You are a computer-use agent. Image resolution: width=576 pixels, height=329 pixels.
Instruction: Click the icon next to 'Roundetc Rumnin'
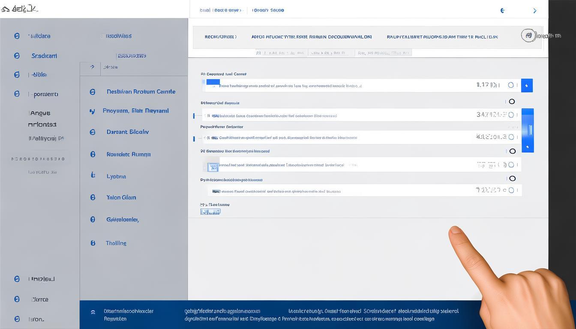93,154
